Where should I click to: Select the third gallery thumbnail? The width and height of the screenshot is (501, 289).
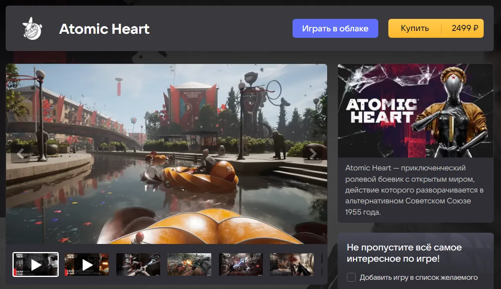(x=138, y=264)
